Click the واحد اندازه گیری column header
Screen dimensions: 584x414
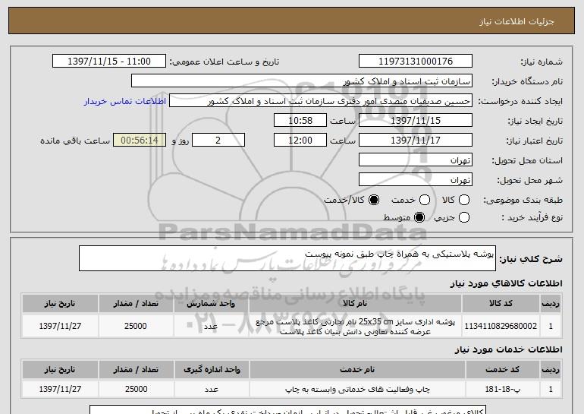pos(212,370)
